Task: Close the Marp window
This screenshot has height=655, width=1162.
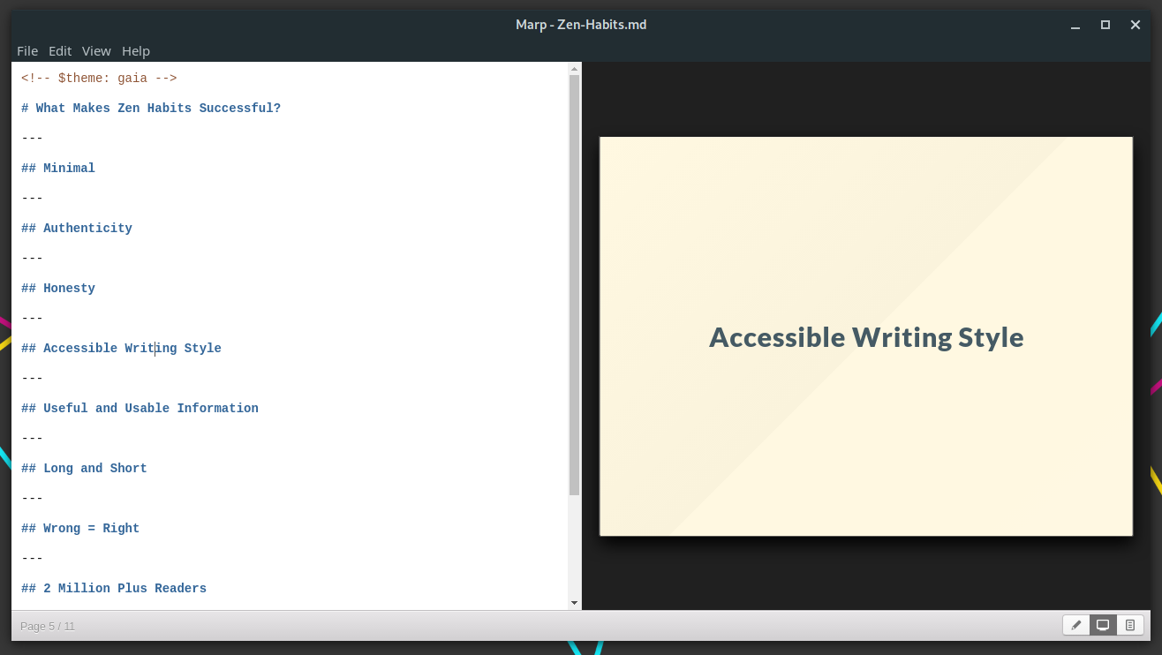Action: 1136,25
